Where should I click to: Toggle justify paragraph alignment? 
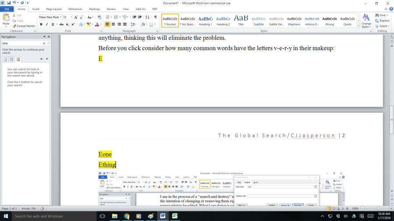click(125, 24)
